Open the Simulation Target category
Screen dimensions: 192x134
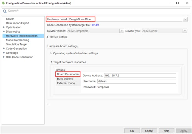click(x=16, y=44)
